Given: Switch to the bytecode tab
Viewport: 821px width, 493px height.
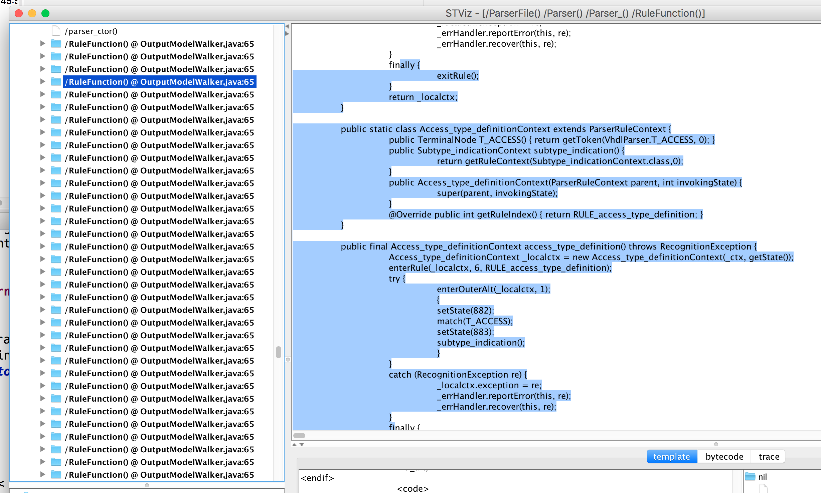Looking at the screenshot, I should point(723,456).
